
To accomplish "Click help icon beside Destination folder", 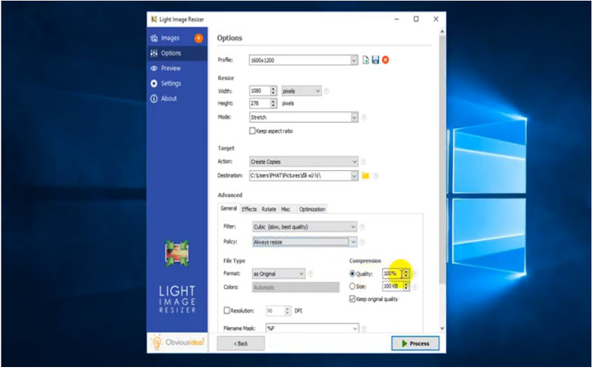I will tap(376, 176).
